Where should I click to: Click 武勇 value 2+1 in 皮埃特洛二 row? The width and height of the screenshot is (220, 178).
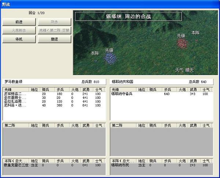pos(85,94)
